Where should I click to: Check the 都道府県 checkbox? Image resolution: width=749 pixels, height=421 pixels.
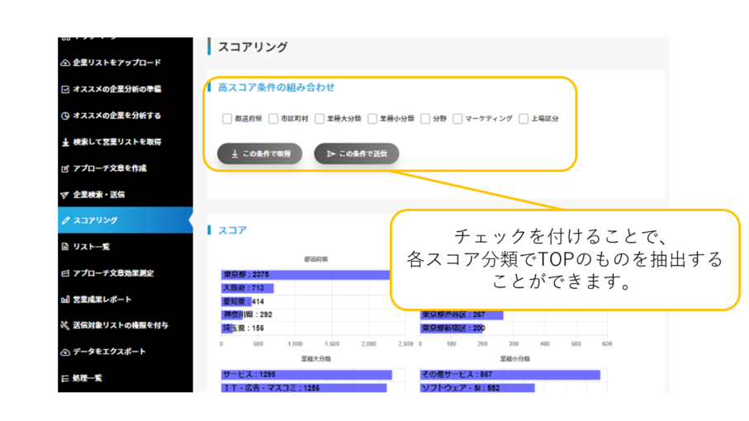227,119
